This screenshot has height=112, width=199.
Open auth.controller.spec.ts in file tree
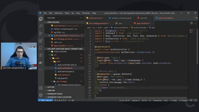point(64,65)
